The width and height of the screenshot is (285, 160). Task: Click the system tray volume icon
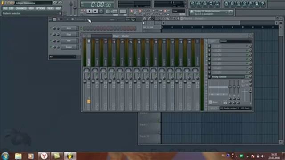pyautogui.click(x=263, y=156)
